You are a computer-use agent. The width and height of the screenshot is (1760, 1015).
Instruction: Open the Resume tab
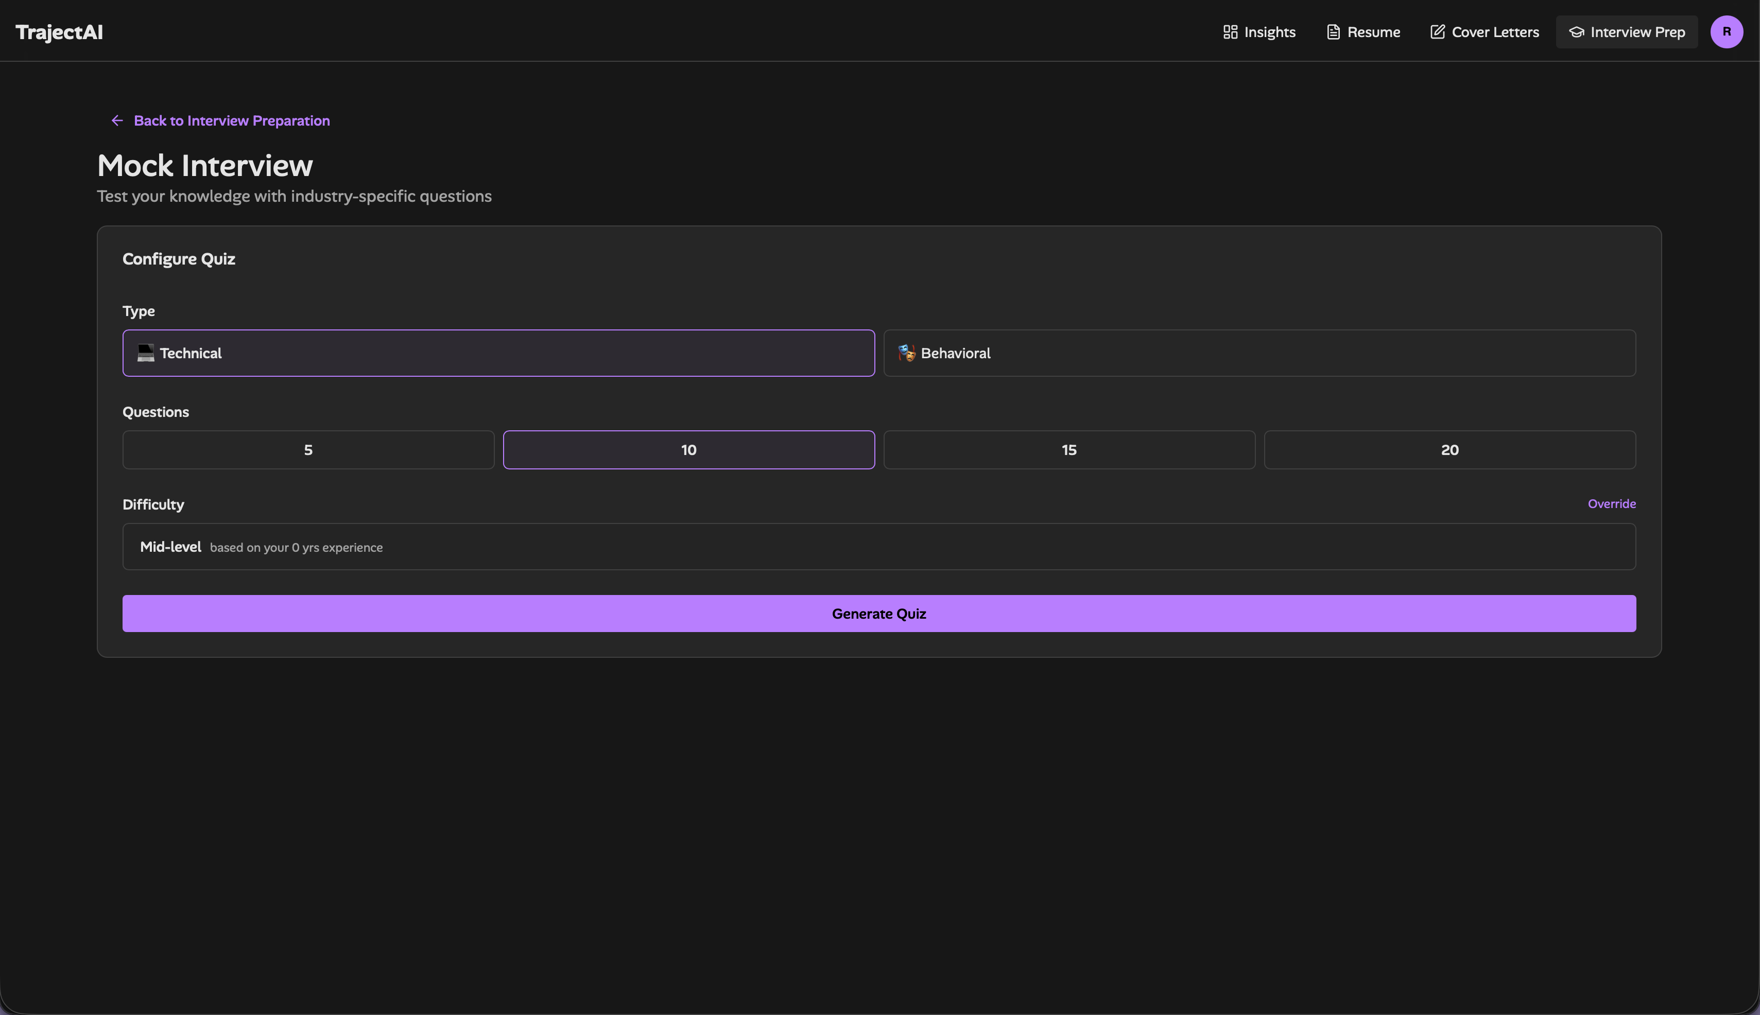click(1362, 32)
